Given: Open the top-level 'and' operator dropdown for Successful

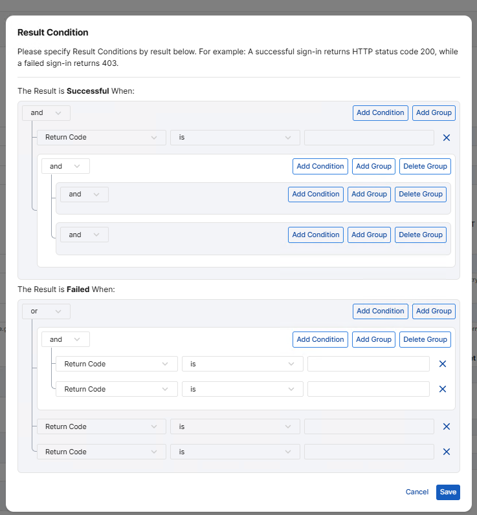Looking at the screenshot, I should click(46, 112).
